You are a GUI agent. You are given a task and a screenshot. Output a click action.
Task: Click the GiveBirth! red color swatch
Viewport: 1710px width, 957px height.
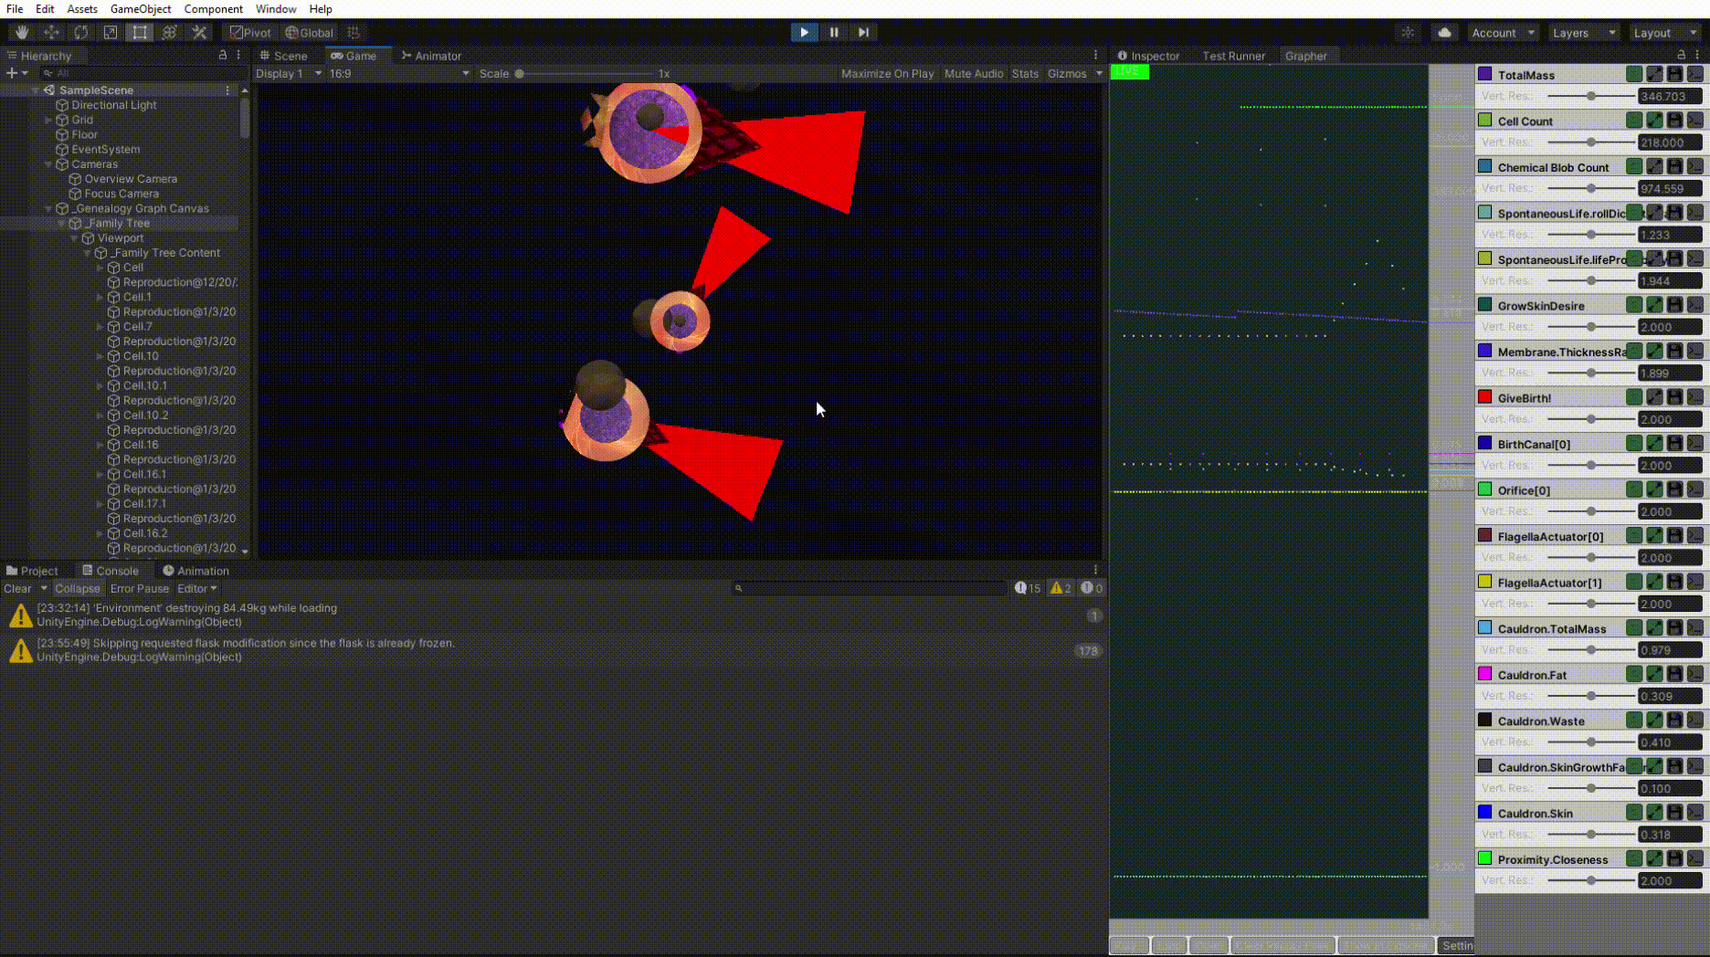[1485, 397]
